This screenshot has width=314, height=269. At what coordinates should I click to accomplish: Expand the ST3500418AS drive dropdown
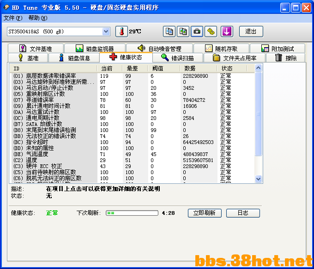[106, 31]
